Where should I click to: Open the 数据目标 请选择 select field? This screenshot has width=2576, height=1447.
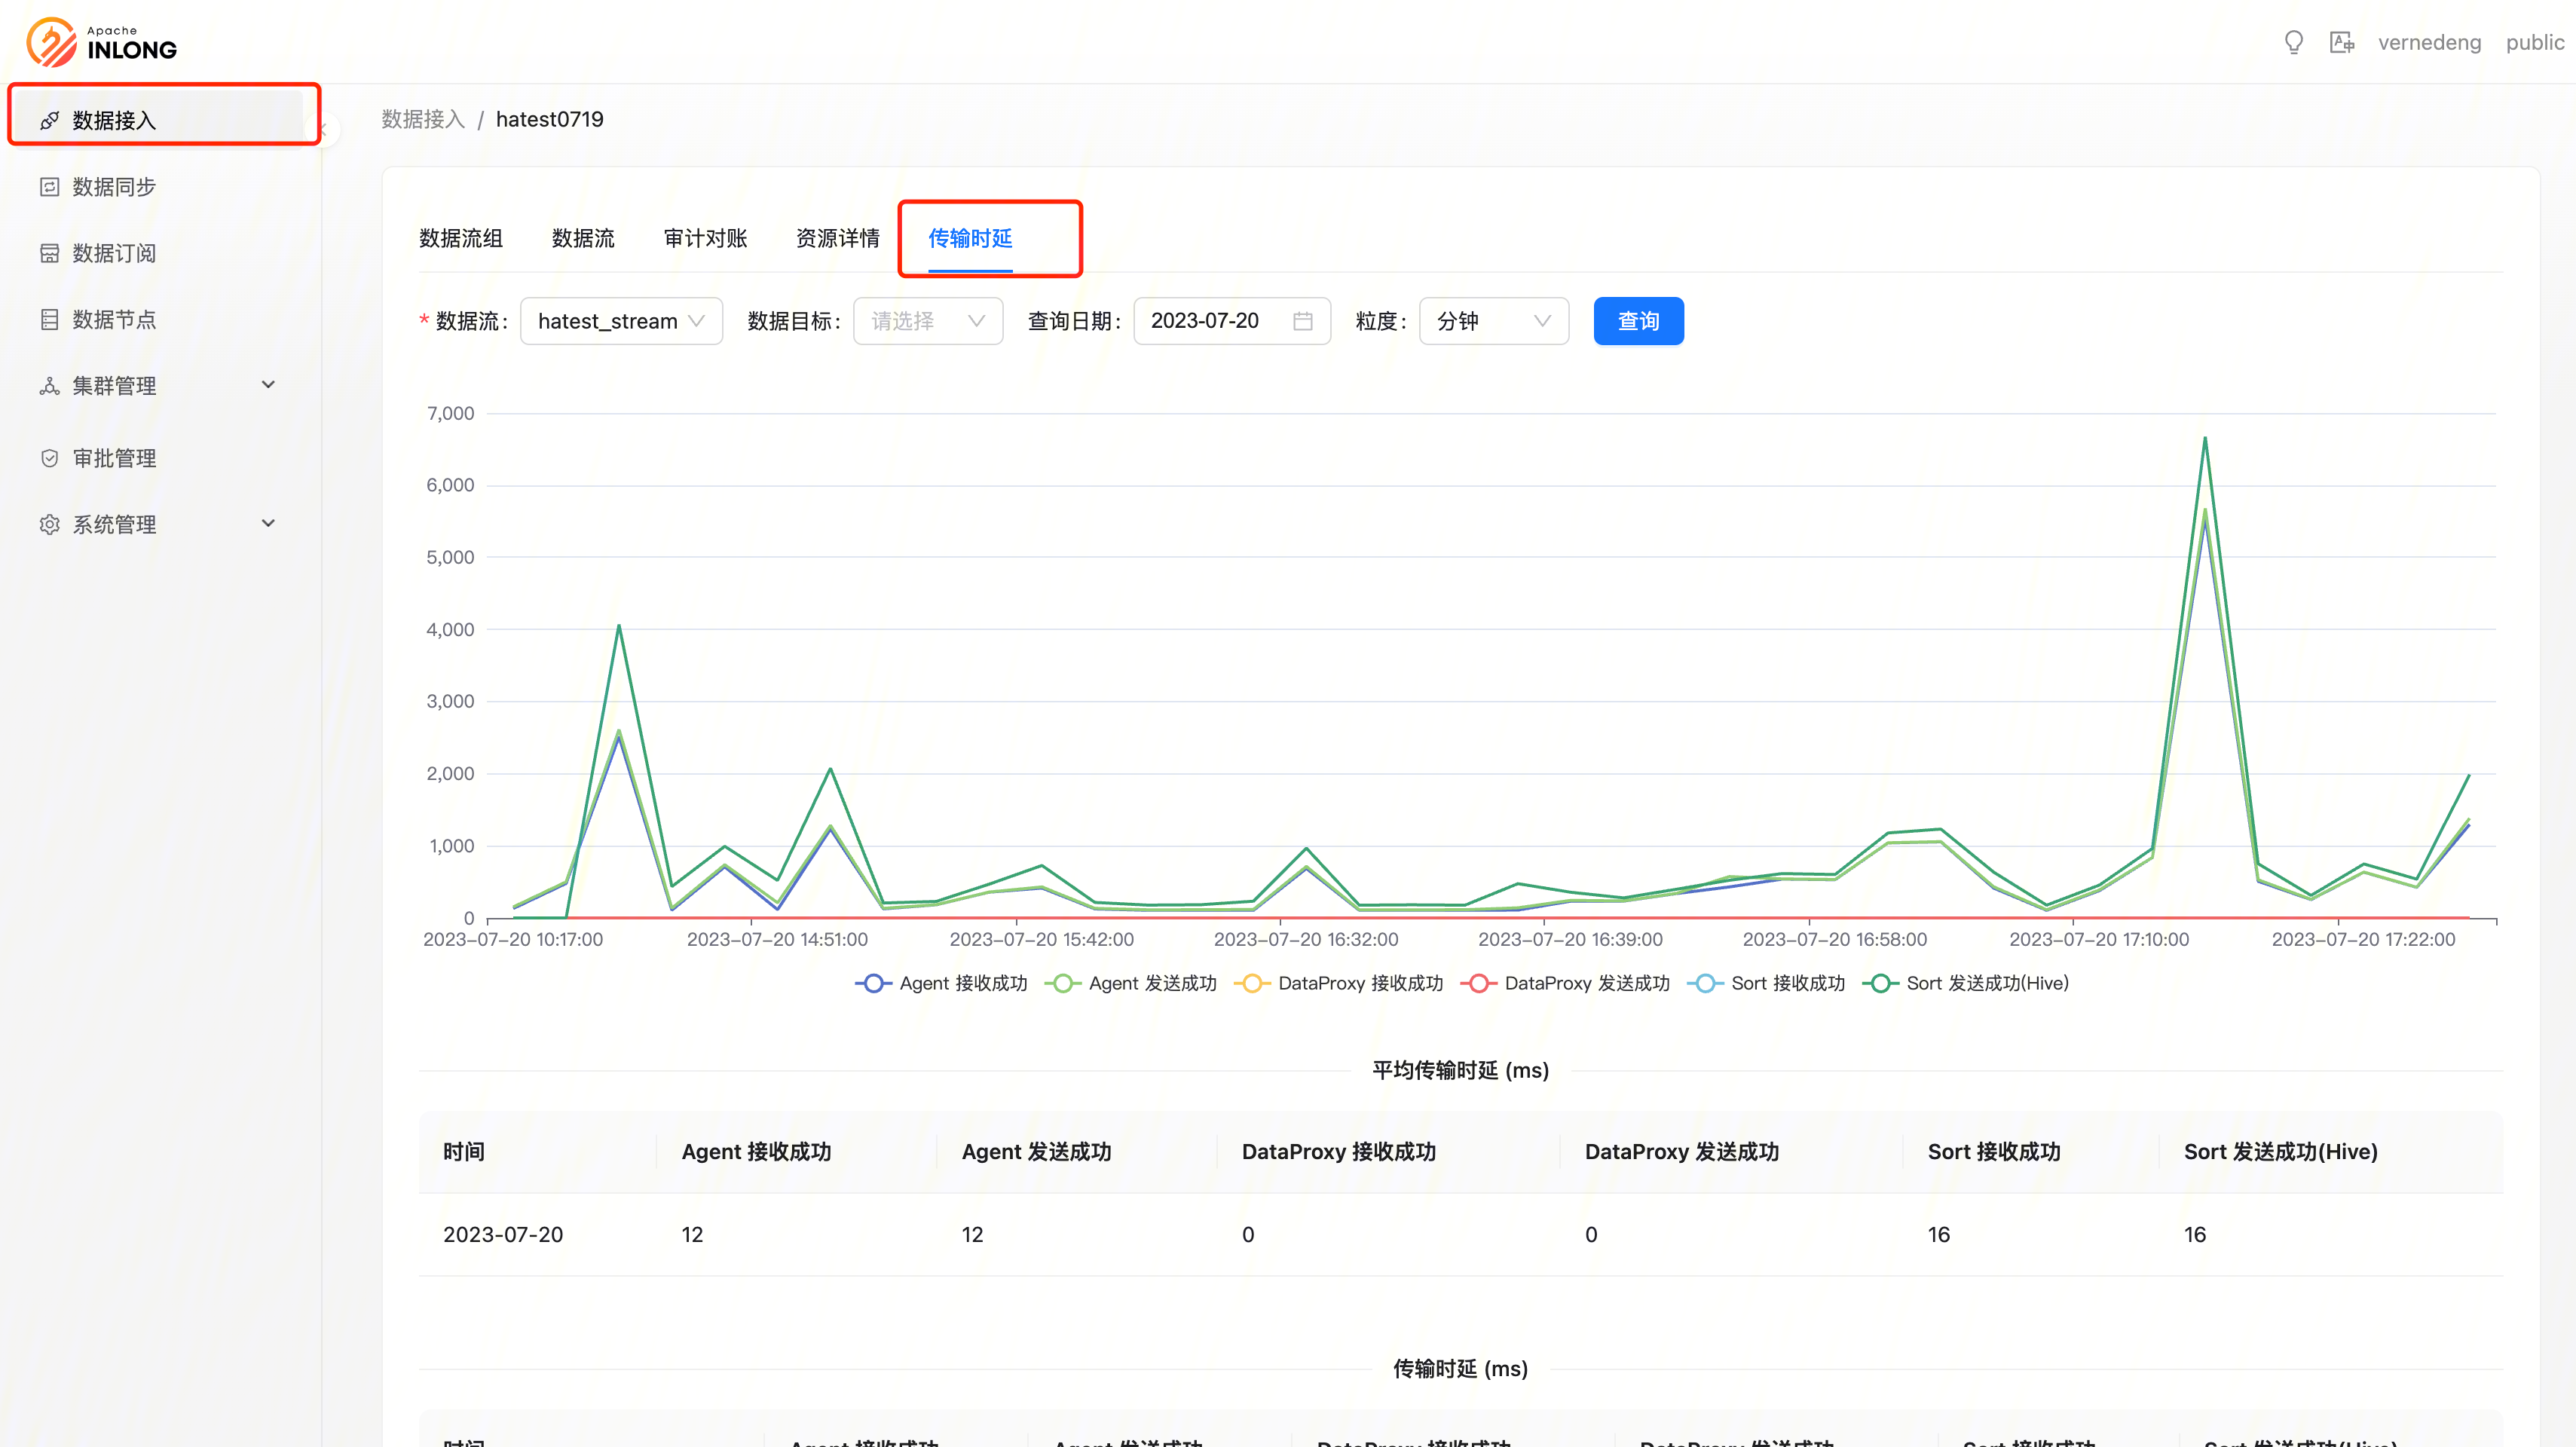coord(927,321)
